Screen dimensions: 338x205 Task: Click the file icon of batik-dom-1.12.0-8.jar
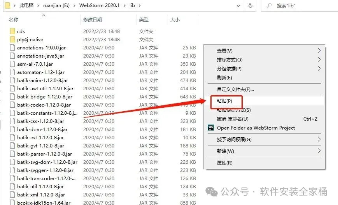click(x=12, y=129)
